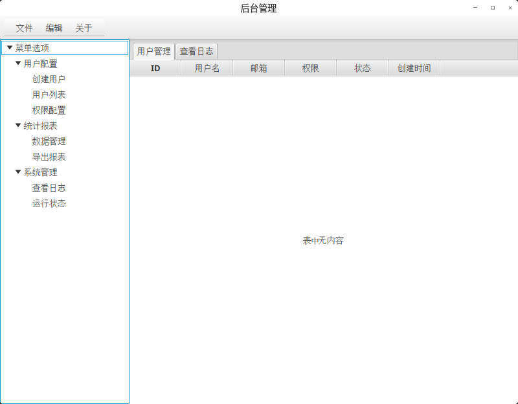The height and width of the screenshot is (404, 518).
Task: Sort by the ID column header
Action: tap(155, 68)
